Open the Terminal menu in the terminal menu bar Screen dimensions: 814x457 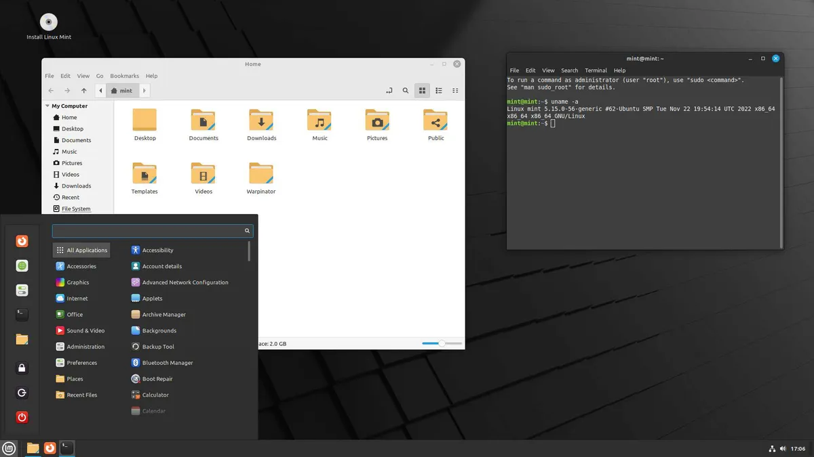coord(596,70)
